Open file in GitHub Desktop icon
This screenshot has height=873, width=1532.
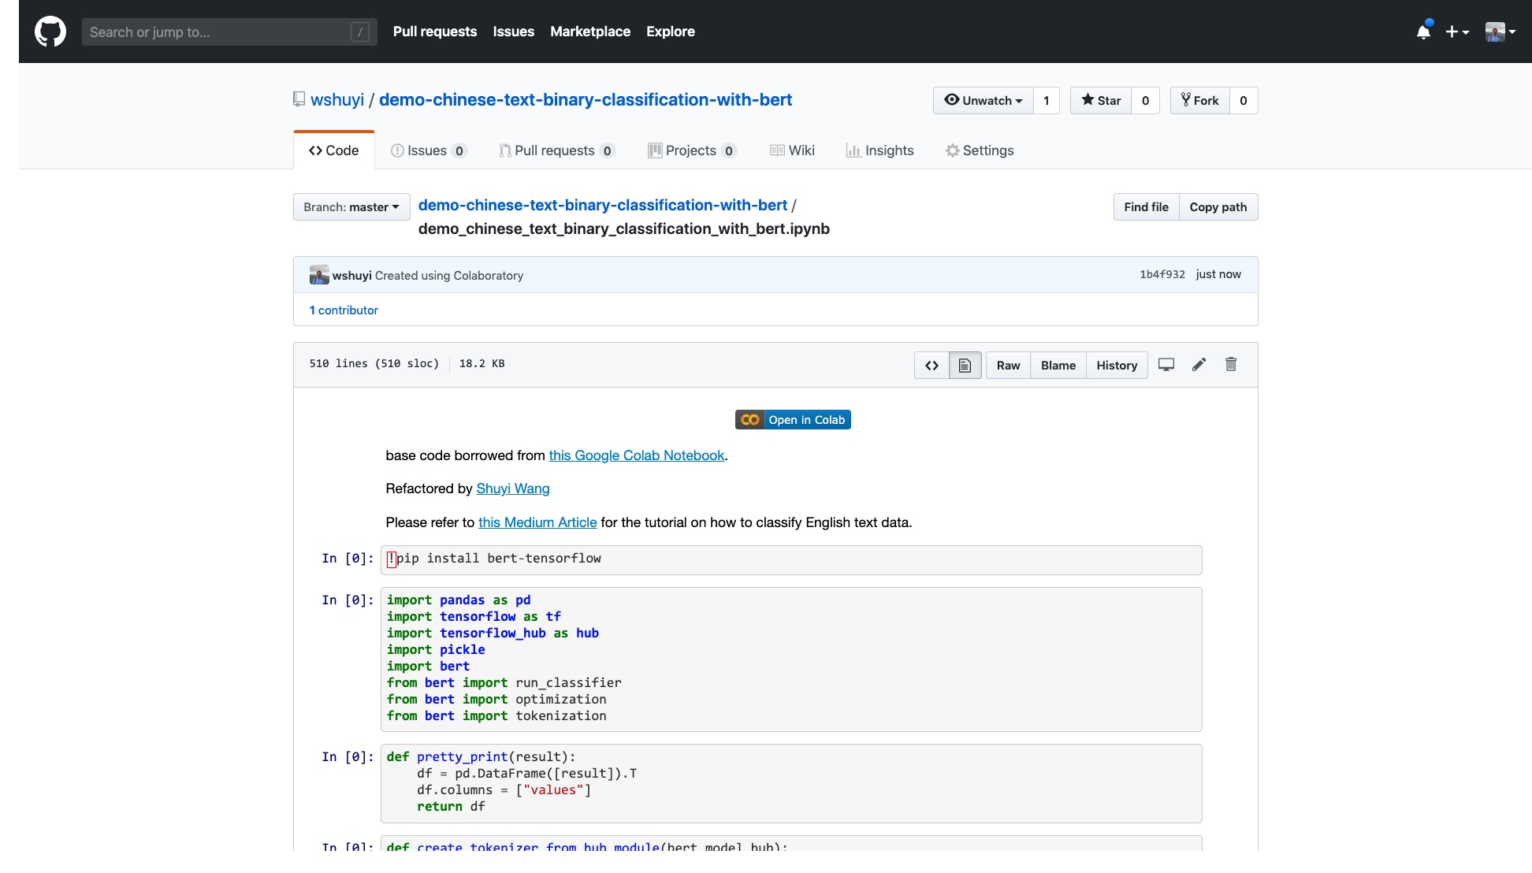pos(1166,365)
